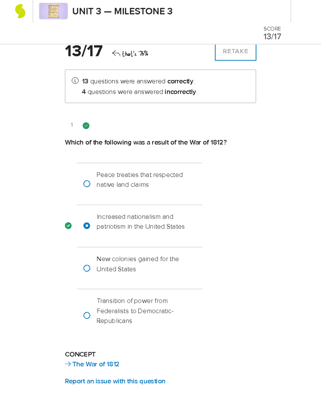This screenshot has height=415, width=321.
Task: Click the info icon next to questions summary
Action: (75, 81)
